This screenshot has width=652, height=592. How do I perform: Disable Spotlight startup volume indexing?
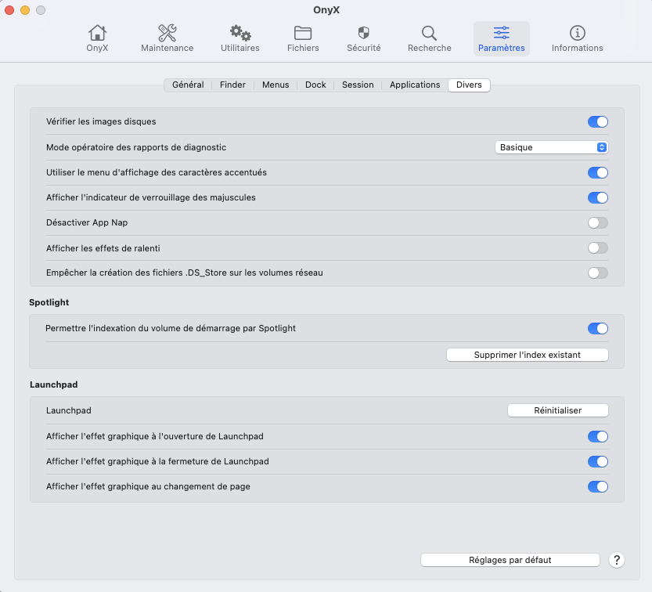pyautogui.click(x=598, y=329)
